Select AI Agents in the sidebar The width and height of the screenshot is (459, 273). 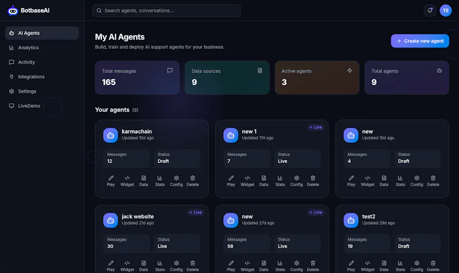coord(42,33)
